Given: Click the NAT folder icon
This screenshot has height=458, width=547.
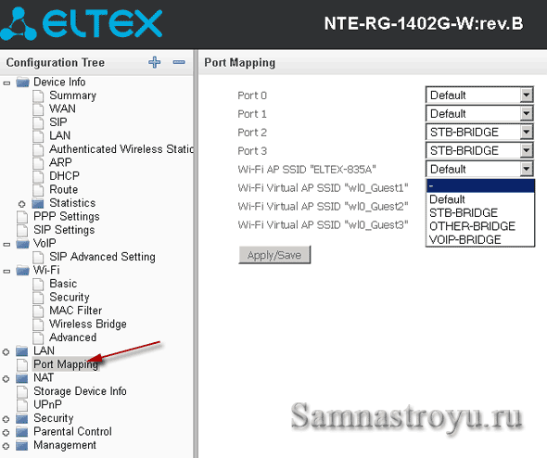Looking at the screenshot, I should pos(22,378).
